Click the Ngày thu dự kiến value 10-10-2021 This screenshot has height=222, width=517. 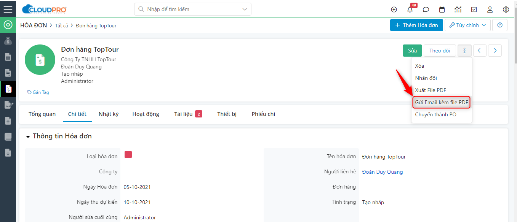tap(137, 202)
